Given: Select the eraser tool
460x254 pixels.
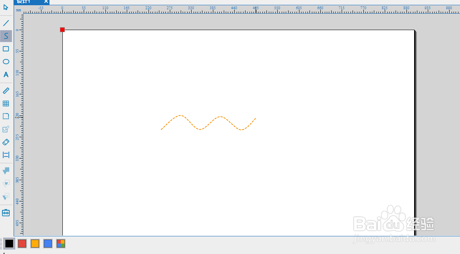Looking at the screenshot, I should click(x=6, y=142).
